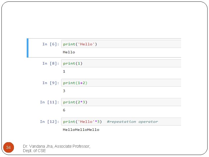Select the In [12] cell prompt
This screenshot has width=209, height=157.
pyautogui.click(x=50, y=122)
